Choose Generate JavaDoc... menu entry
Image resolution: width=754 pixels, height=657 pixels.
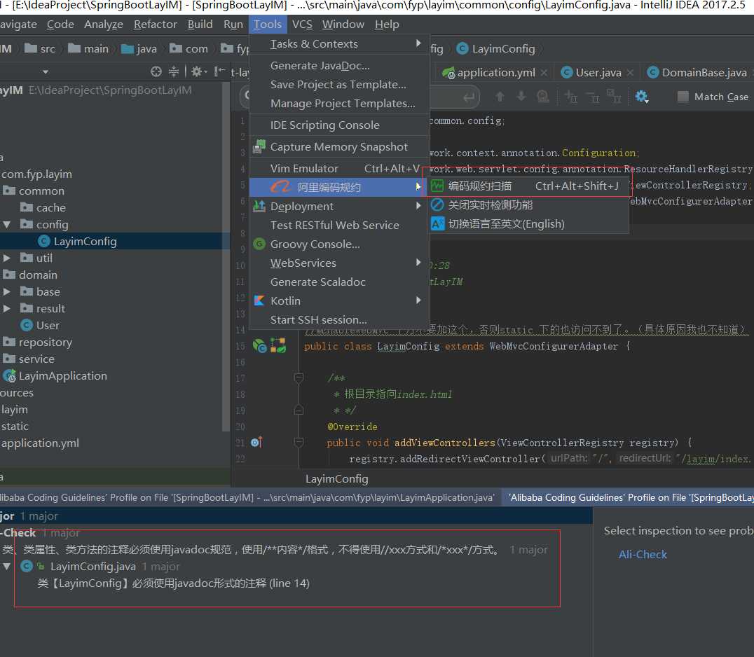click(x=339, y=65)
